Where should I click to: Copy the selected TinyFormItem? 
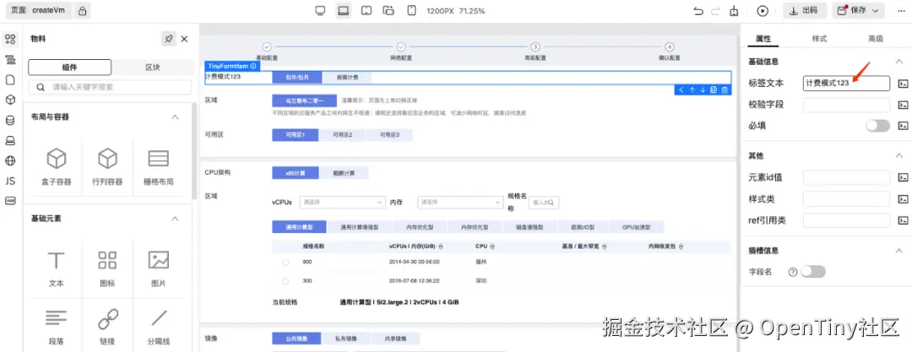pos(714,89)
